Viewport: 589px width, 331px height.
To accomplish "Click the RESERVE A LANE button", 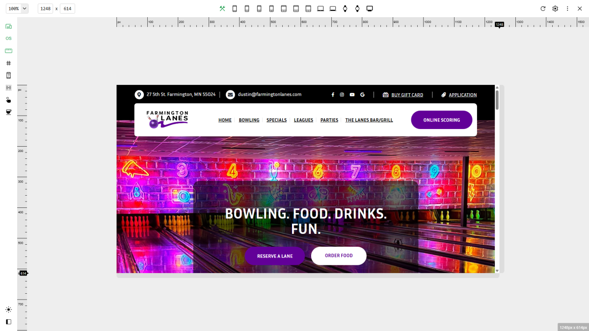I will (275, 256).
